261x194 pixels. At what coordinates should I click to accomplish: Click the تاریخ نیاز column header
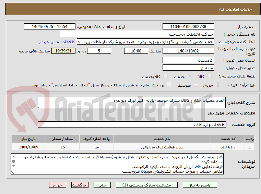28,139
